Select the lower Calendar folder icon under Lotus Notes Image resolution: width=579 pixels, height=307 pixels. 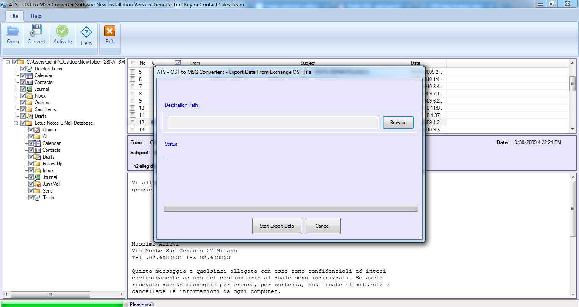37,143
